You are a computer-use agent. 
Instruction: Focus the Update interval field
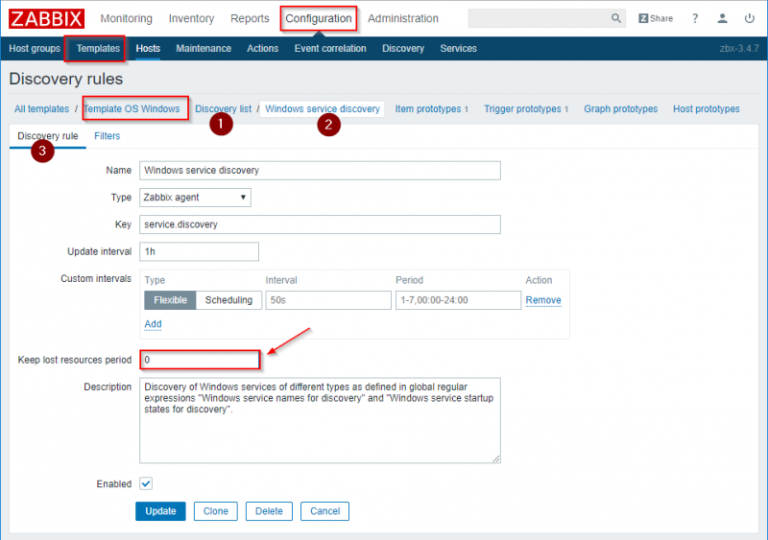pos(199,251)
